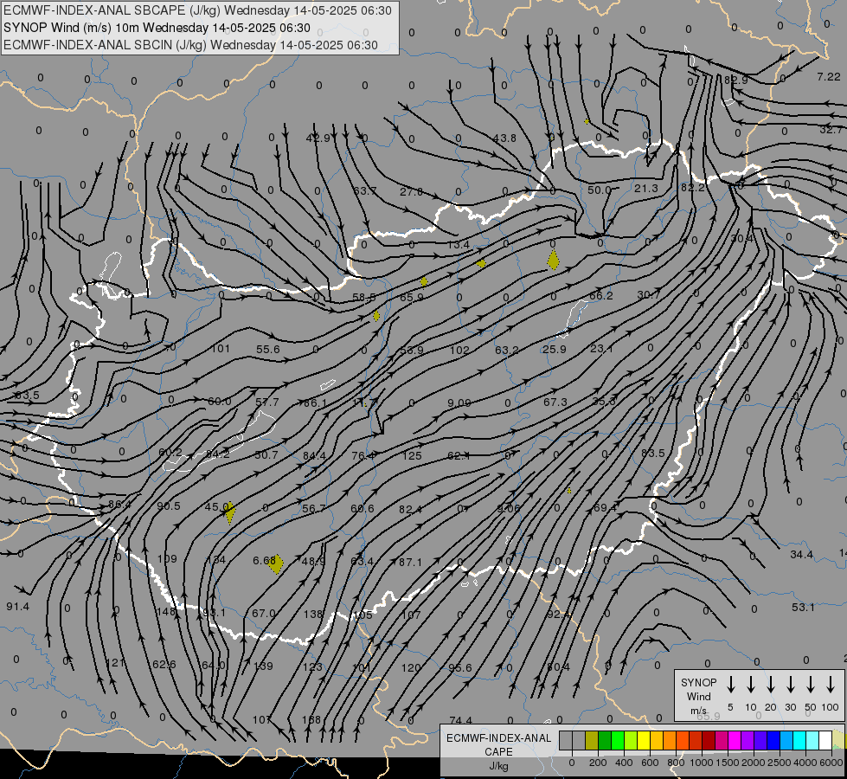847x779 pixels.
Task: Select the bright green CAPE swatch before 400
Action: click(618, 740)
